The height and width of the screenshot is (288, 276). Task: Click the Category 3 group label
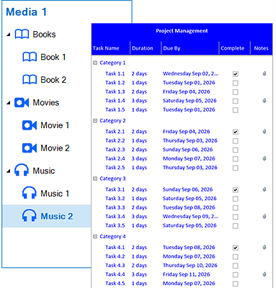tap(112, 179)
